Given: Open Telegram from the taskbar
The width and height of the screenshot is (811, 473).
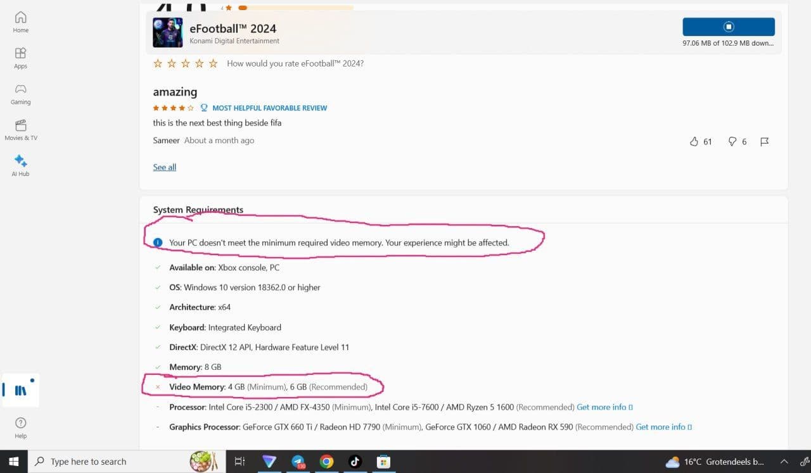Looking at the screenshot, I should click(298, 462).
